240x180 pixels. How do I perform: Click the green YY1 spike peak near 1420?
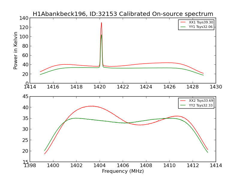click(101, 35)
